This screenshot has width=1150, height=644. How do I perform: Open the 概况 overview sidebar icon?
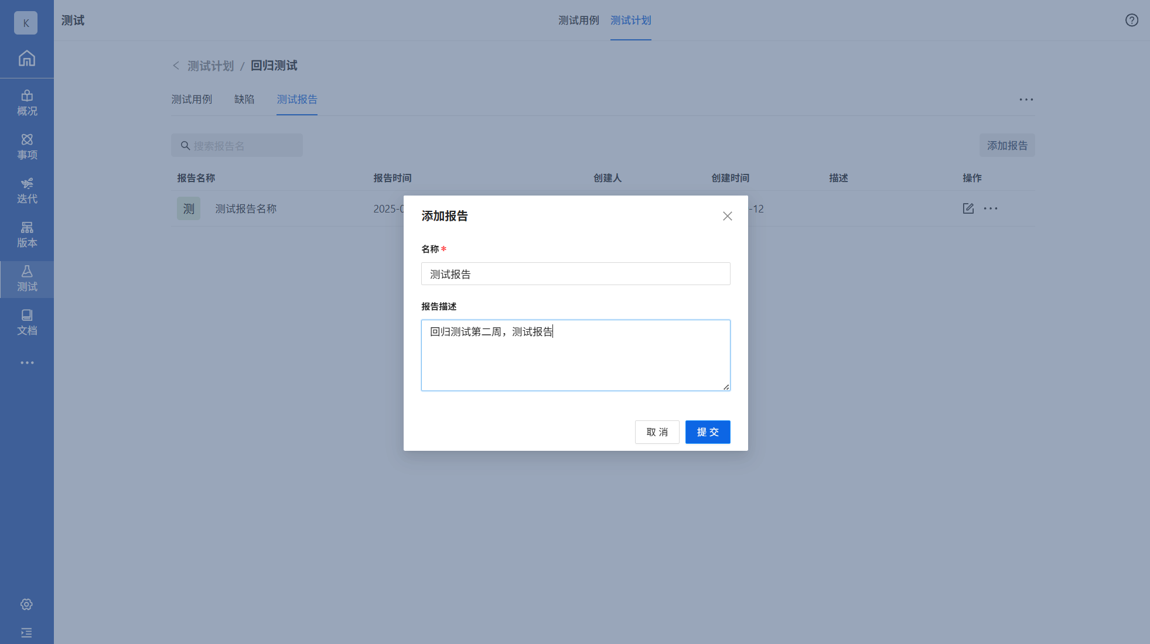[x=27, y=102]
